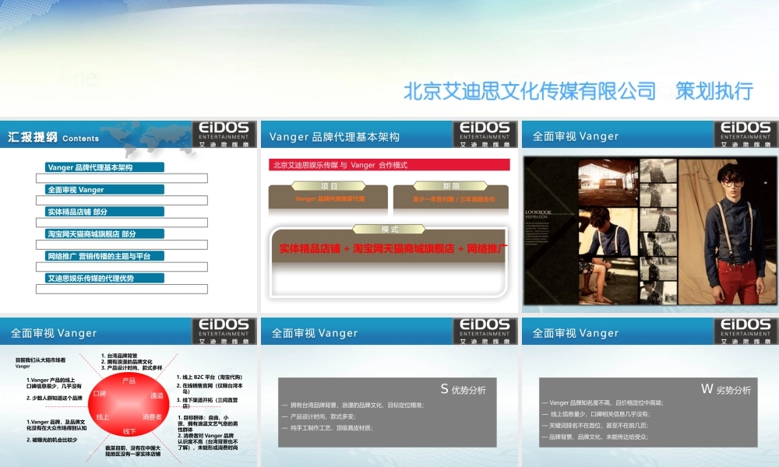Select the red bar 北京艾迪思娱乐传媒 与 Vanger 合作模式

(x=389, y=165)
